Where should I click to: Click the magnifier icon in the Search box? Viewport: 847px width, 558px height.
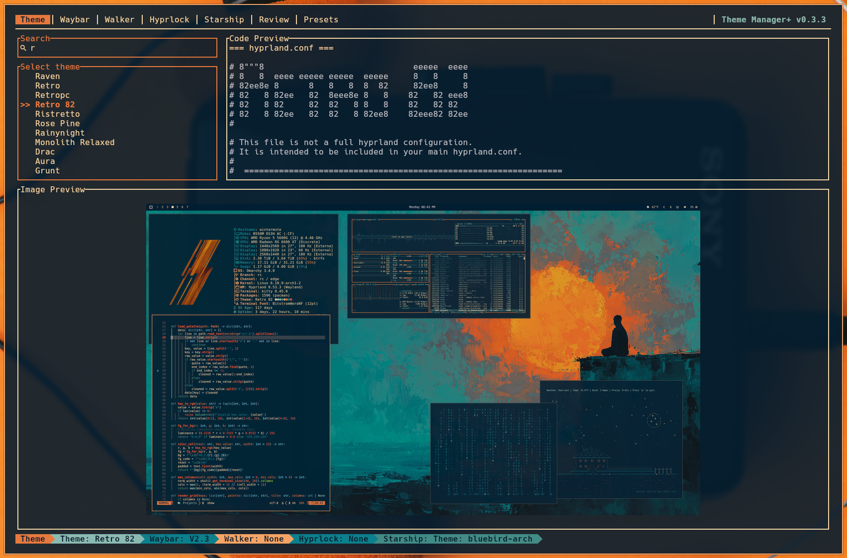[23, 48]
